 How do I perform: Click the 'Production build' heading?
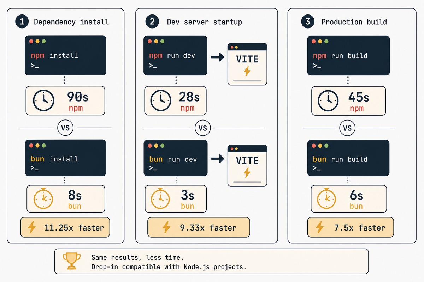(x=354, y=22)
